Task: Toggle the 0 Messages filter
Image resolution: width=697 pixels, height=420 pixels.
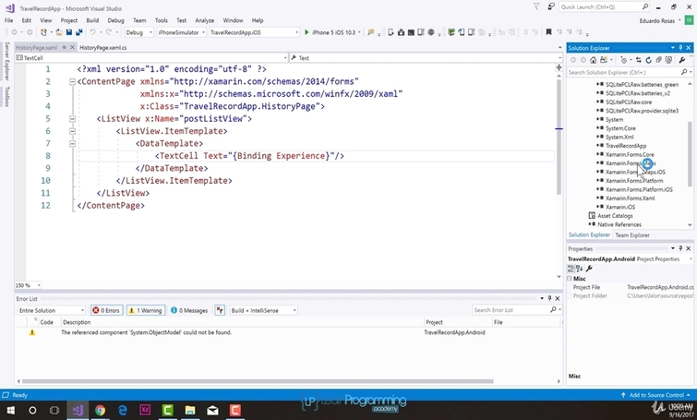Action: tap(189, 310)
